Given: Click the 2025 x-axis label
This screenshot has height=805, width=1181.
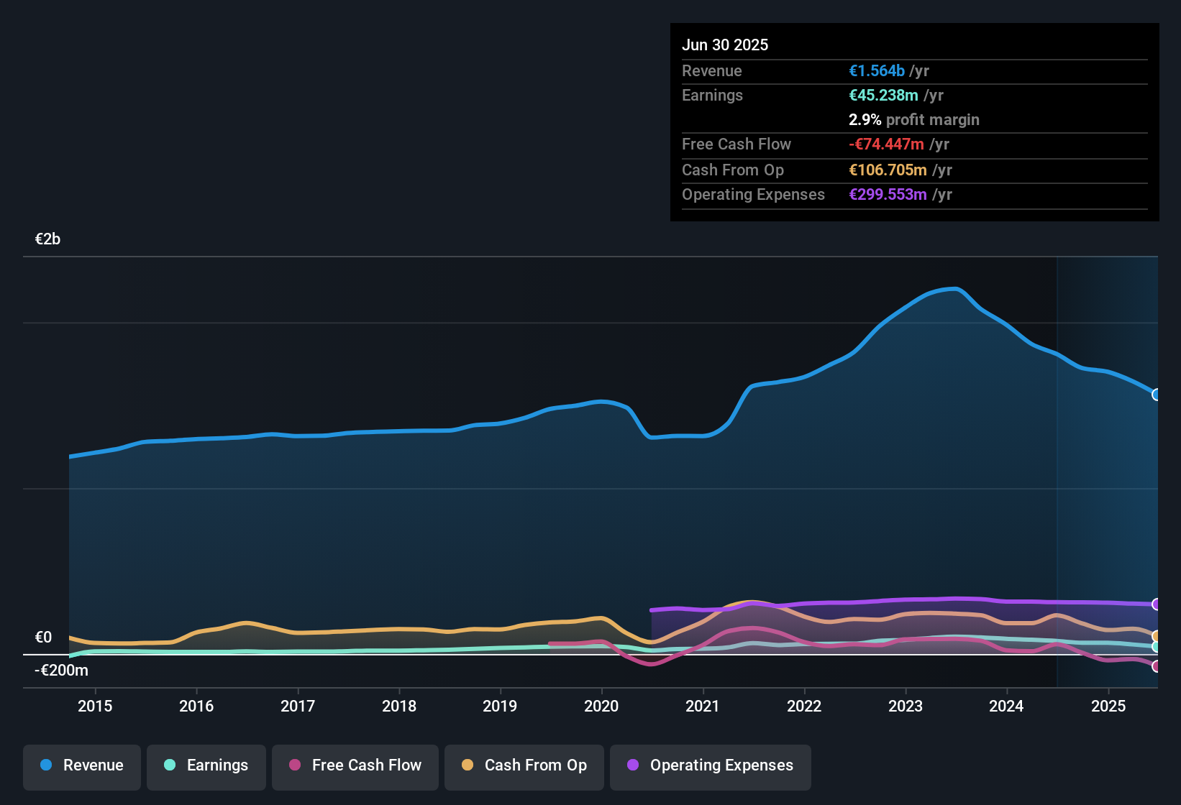Looking at the screenshot, I should [x=1108, y=706].
